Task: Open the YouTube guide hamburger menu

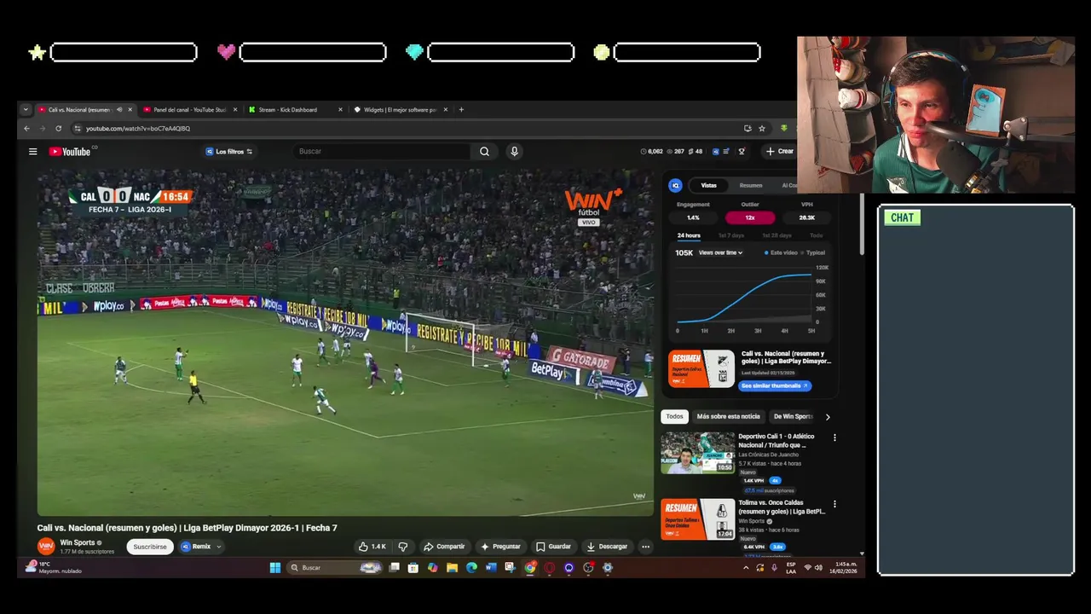Action: pos(32,152)
